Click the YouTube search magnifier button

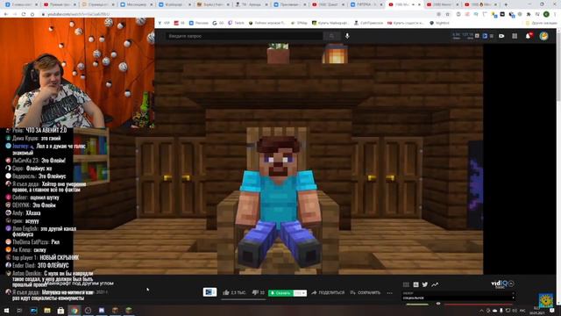[331, 36]
